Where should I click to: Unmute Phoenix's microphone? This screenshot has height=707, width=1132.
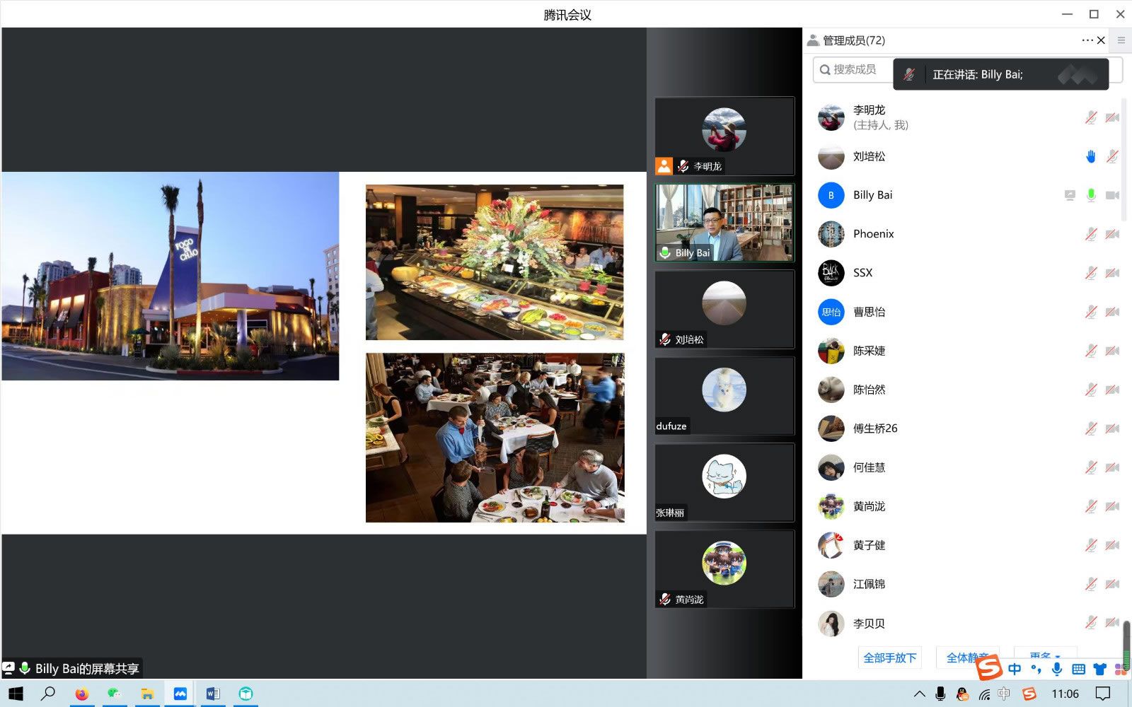(1091, 234)
